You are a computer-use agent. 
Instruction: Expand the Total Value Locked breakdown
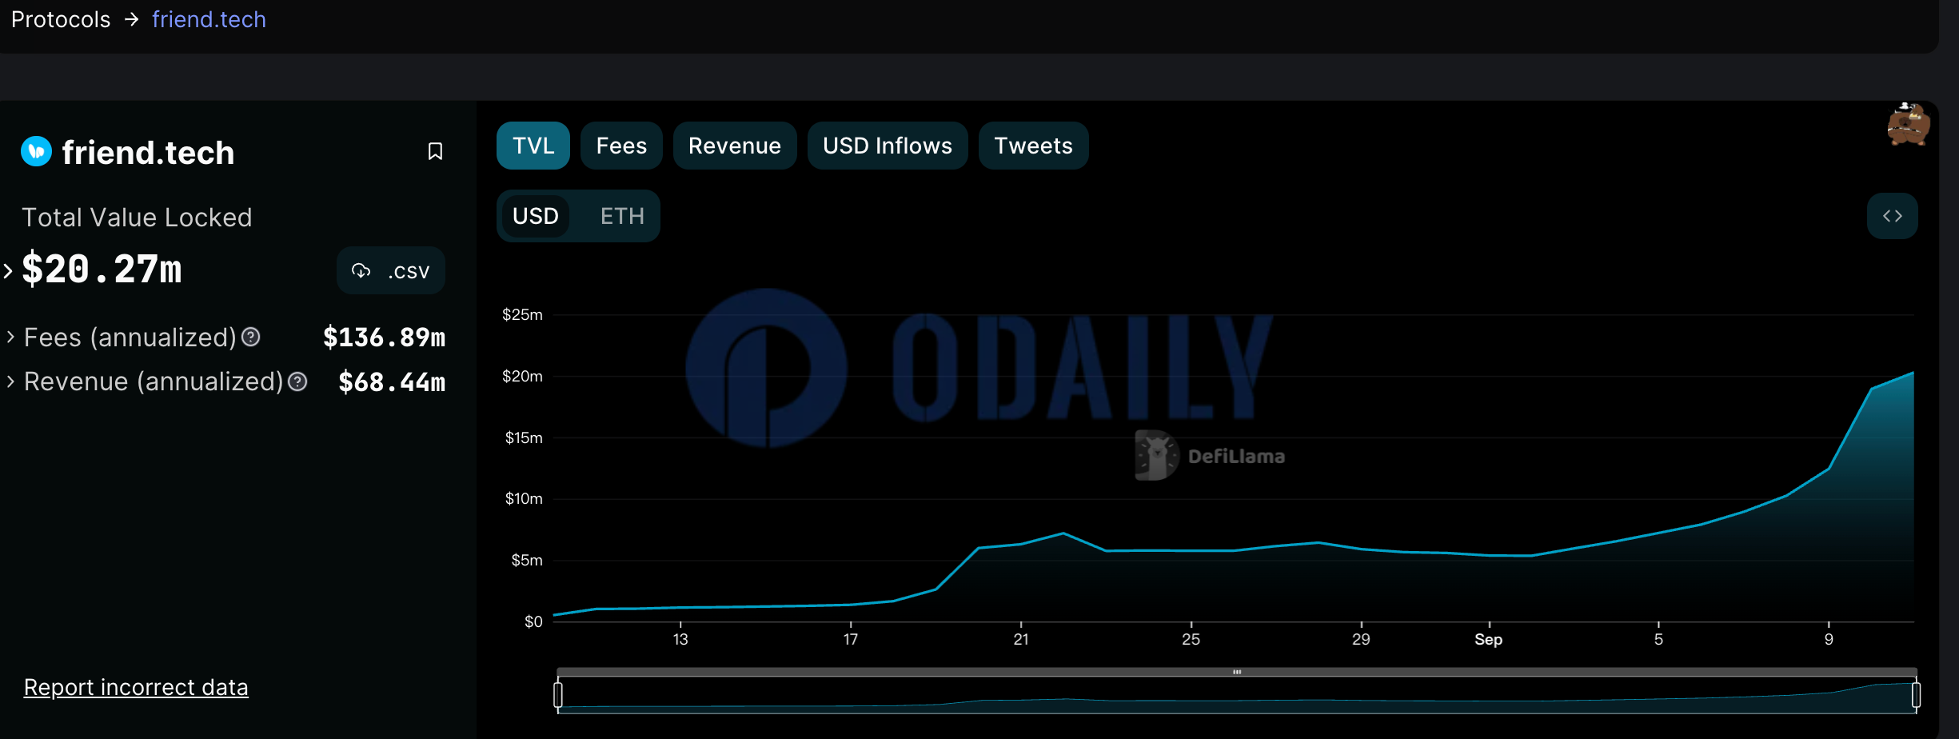coord(8,270)
